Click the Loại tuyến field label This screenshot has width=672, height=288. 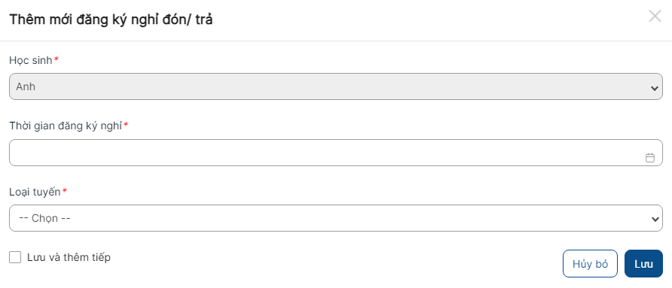(35, 192)
